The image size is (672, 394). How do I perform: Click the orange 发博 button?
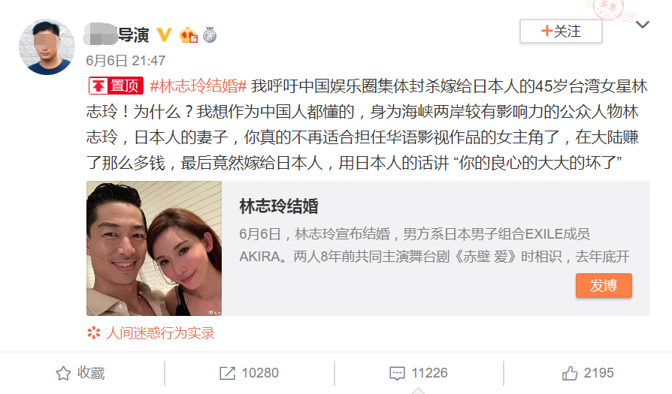click(604, 285)
